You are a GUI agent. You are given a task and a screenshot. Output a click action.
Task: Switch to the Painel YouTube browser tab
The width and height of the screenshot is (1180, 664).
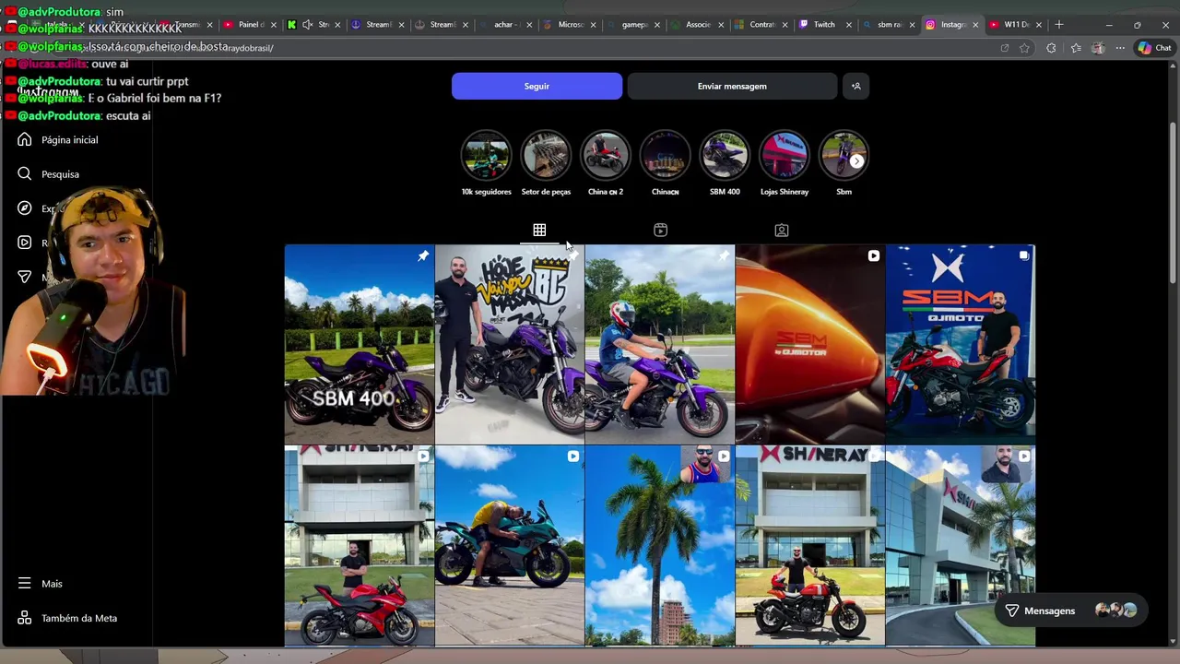tap(249, 25)
